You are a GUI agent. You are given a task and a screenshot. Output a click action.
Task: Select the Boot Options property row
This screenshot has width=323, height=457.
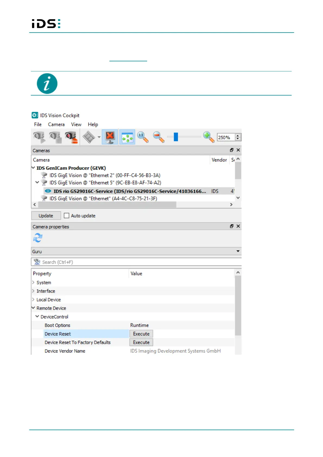pyautogui.click(x=133, y=325)
